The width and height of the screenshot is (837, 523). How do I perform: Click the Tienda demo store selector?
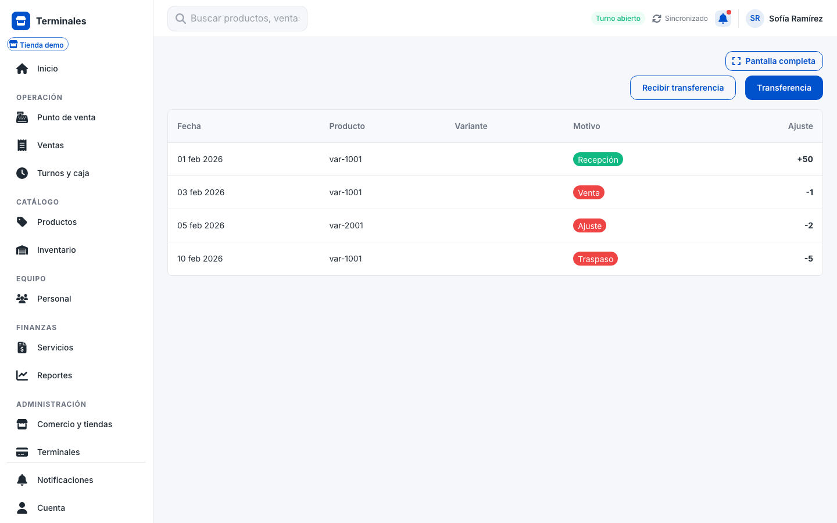[x=38, y=45]
